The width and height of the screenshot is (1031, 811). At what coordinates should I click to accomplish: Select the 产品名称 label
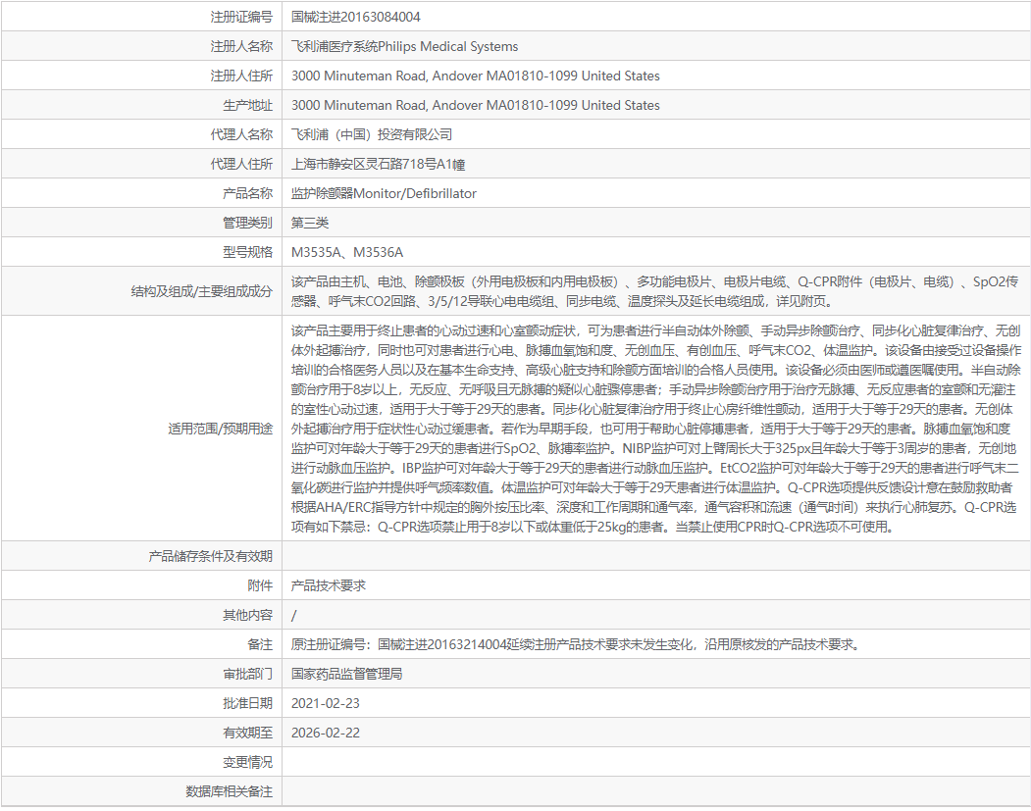247,194
